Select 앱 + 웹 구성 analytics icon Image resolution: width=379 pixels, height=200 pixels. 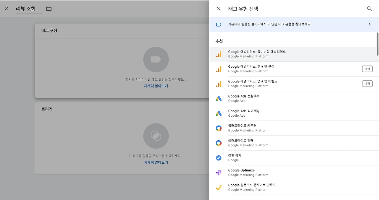219,69
